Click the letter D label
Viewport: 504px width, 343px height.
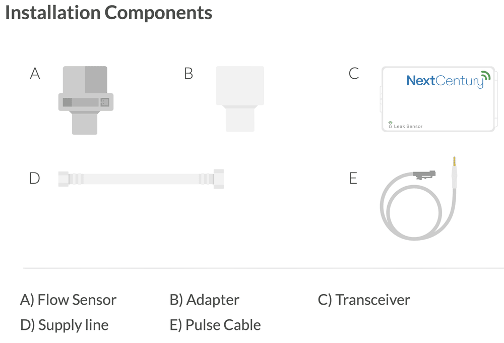point(34,178)
